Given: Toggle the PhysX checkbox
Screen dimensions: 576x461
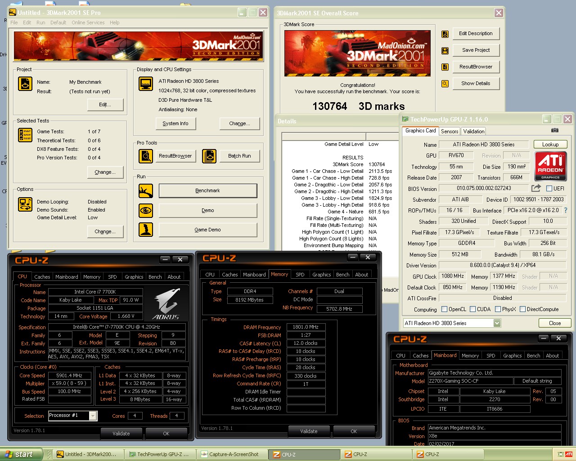Looking at the screenshot, I should 498,309.
